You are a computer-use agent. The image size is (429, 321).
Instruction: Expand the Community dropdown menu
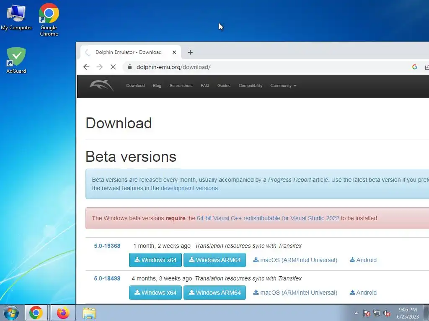click(284, 85)
